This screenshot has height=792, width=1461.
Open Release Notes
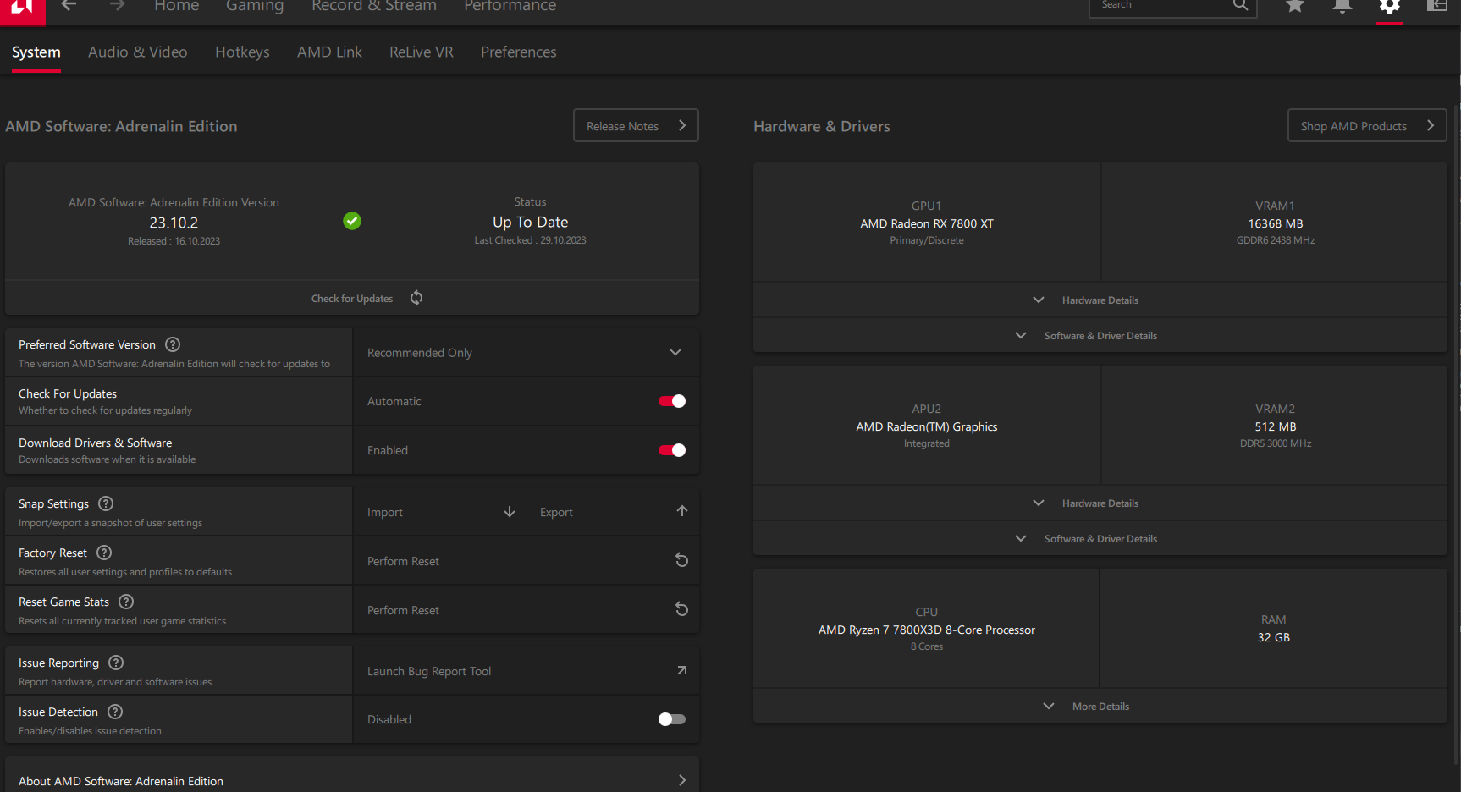tap(636, 125)
